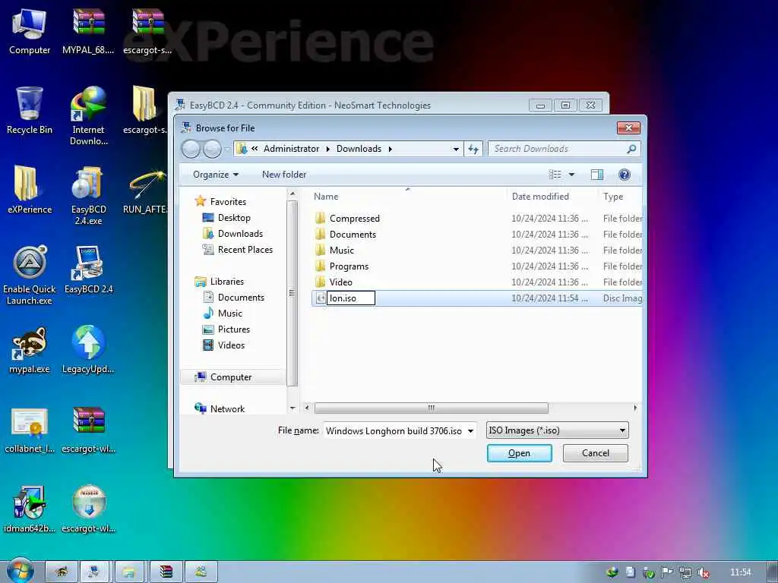778x583 pixels.
Task: Click the Action Center flag tray icon
Action: [667, 572]
